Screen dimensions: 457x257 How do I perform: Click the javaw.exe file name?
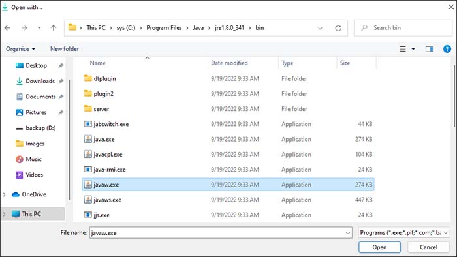click(x=106, y=185)
